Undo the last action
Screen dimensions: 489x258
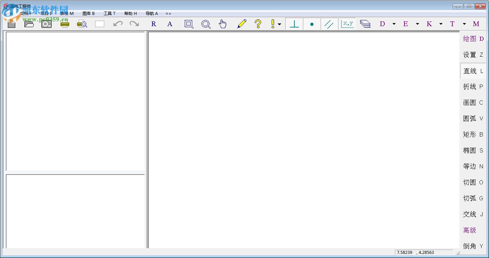(118, 24)
